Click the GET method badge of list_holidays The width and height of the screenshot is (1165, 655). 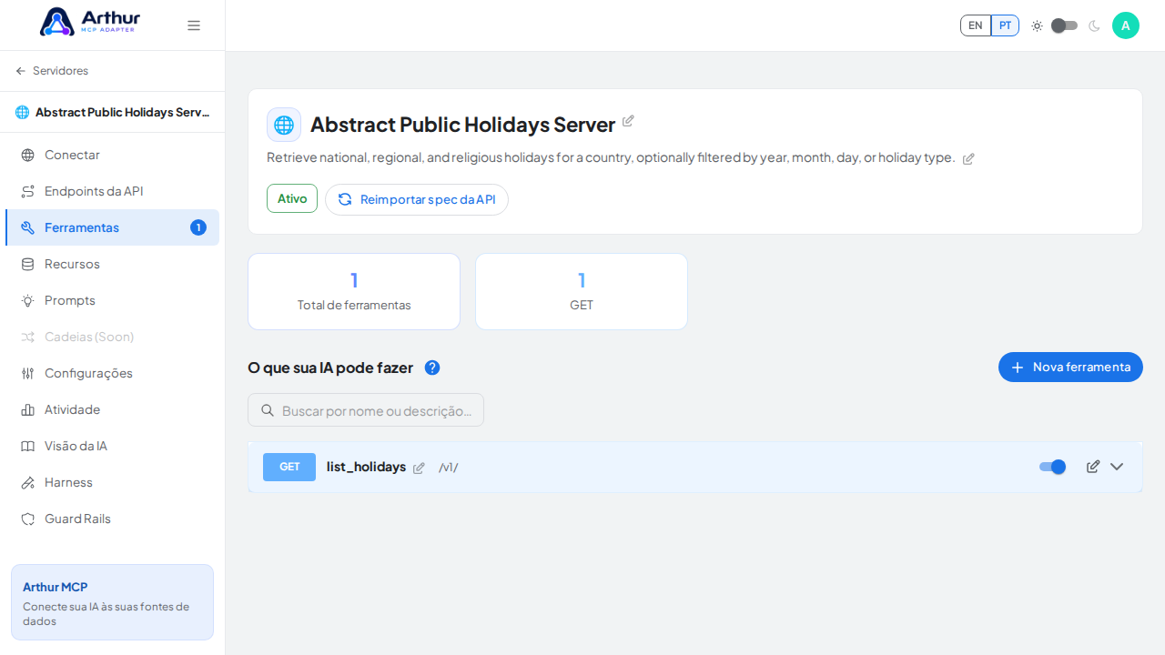(289, 467)
